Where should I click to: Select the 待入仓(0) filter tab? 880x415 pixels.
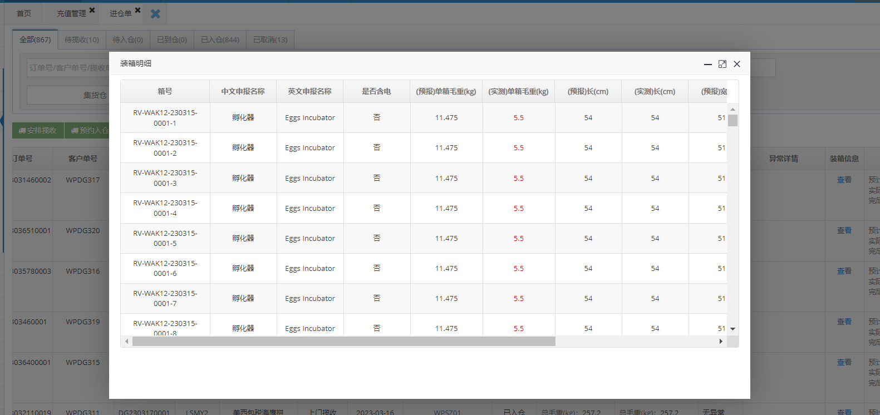point(127,39)
